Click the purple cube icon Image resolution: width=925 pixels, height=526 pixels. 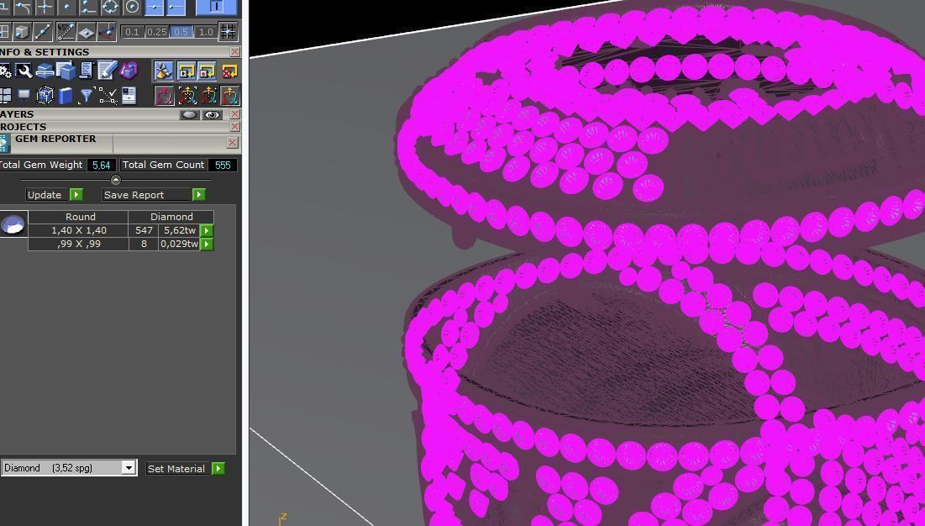(129, 71)
